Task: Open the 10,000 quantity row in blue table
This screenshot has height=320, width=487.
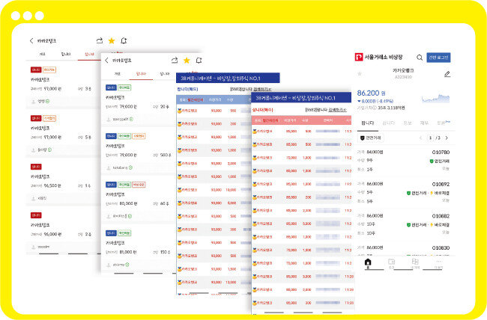Action: click(214, 190)
